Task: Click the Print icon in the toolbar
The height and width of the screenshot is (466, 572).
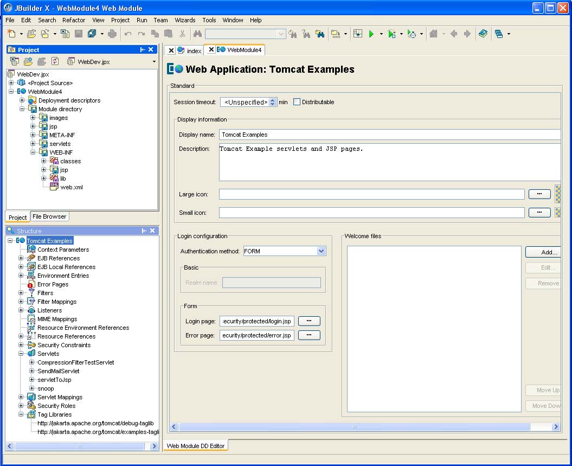Action: click(x=112, y=34)
